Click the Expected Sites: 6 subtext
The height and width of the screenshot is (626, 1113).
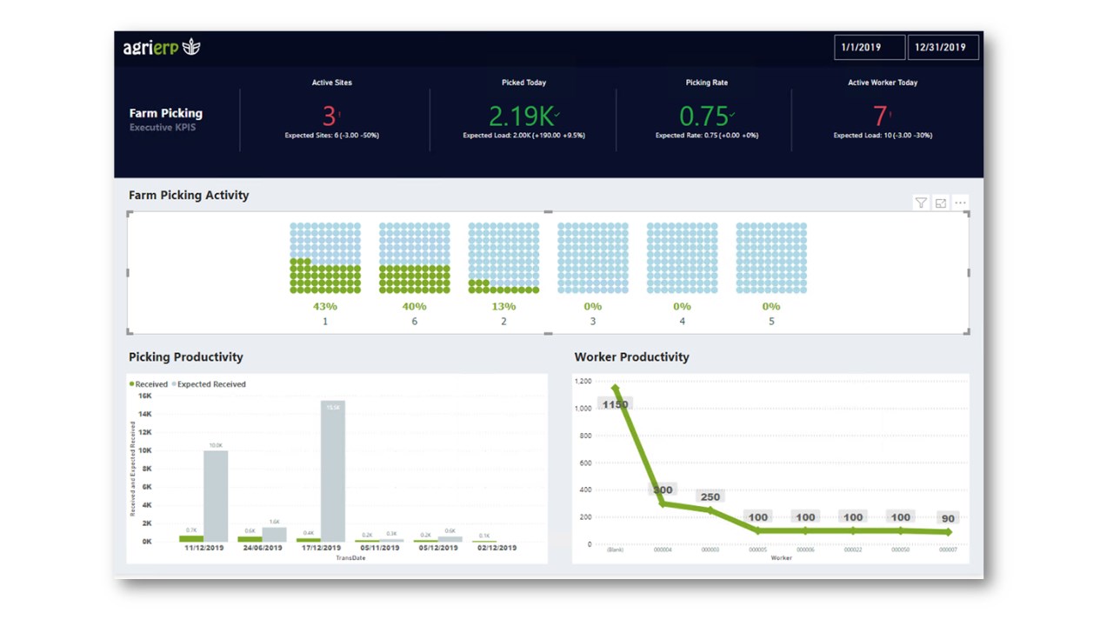point(331,136)
